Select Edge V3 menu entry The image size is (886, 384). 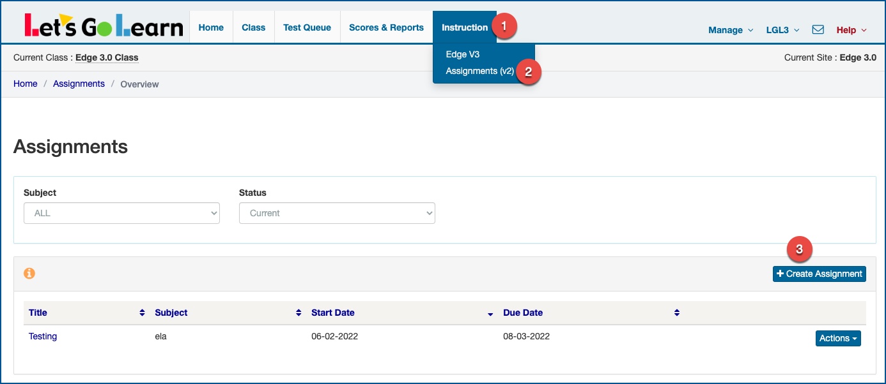tap(463, 54)
